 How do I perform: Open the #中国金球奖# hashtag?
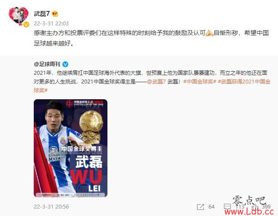click(x=200, y=82)
